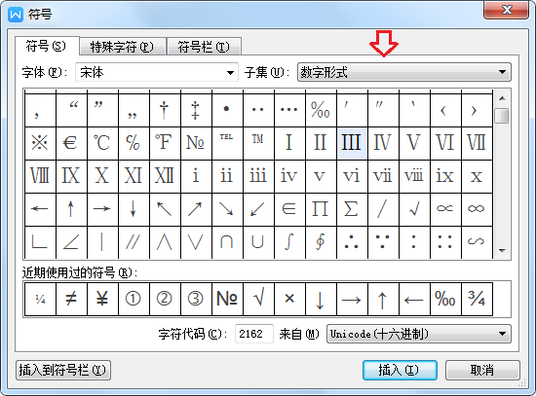Choose recently used yen ¥ symbol
The width and height of the screenshot is (536, 396).
pos(102,300)
